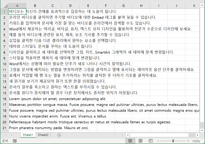
Task: Open the Sheet1 tab
Action: (x=28, y=135)
